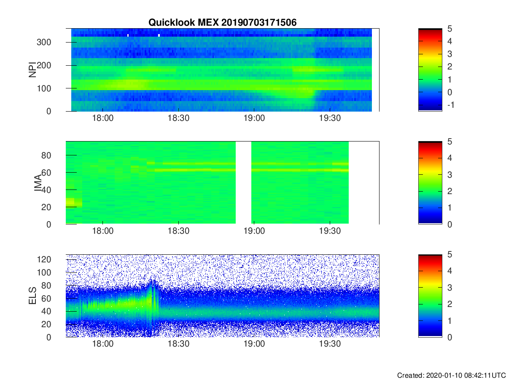Click 19:00 tick under IMA plot
This screenshot has height=379, width=506.
[254, 232]
